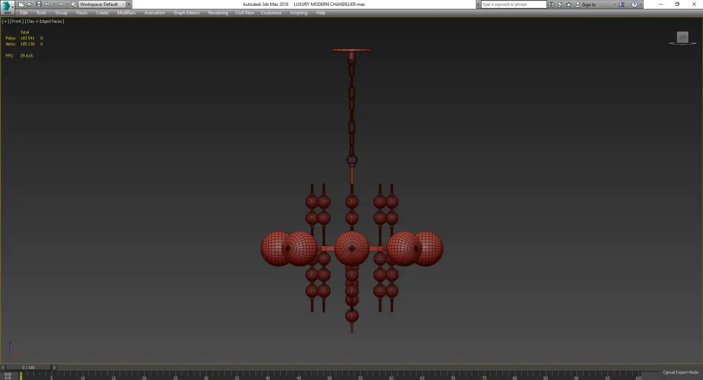Screen dimensions: 703x380
Task: Open the [Clay + Edged Faces] shading menu
Action: [x=45, y=21]
